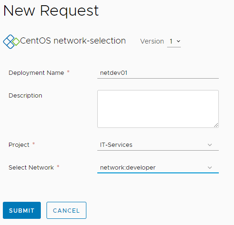Click the network:developer selected value

click(128, 168)
